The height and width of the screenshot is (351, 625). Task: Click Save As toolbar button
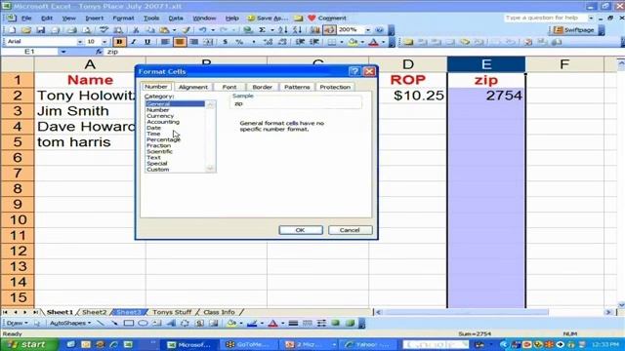tap(268, 19)
